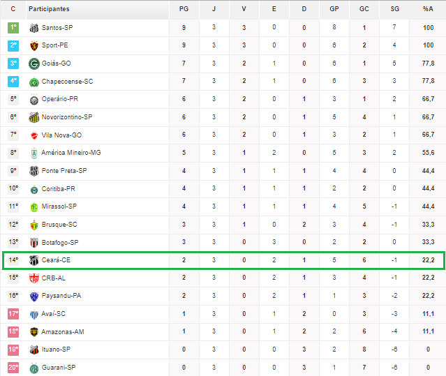Click the green 1º position badge
446x376 pixels.
(x=13, y=28)
